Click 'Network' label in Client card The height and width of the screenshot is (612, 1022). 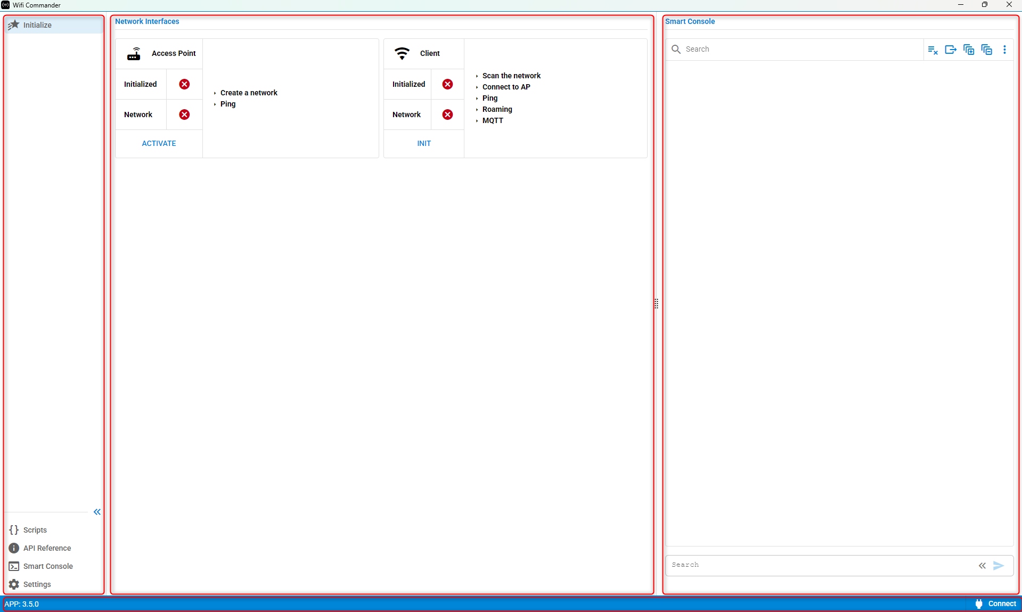(406, 115)
